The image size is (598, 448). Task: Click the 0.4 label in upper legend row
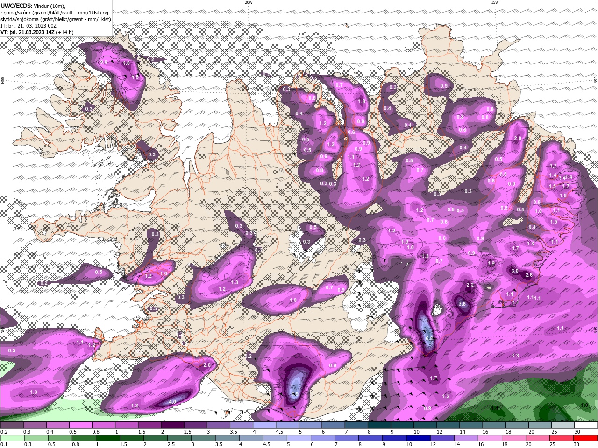tap(50, 432)
